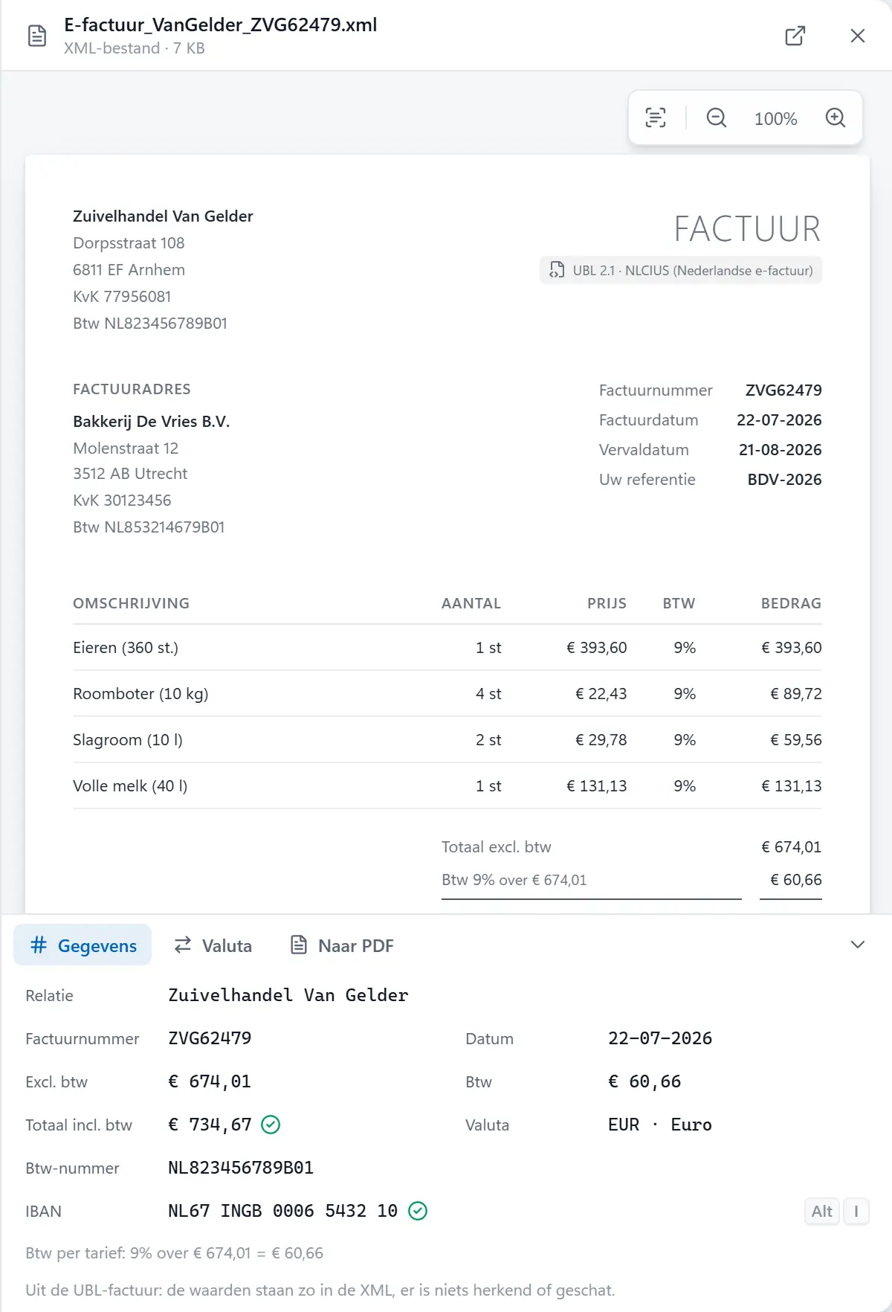Image resolution: width=892 pixels, height=1312 pixels.
Task: Close the e-factuur preview panel
Action: coord(858,36)
